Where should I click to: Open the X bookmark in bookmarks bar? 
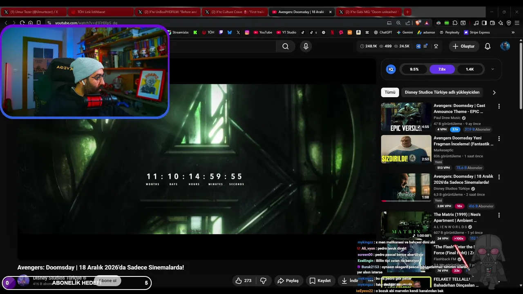(238, 32)
